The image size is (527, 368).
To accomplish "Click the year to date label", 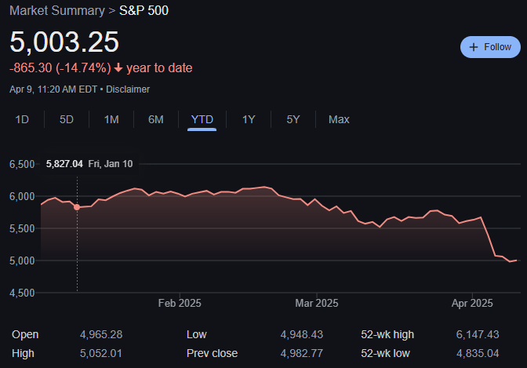I will (x=159, y=68).
